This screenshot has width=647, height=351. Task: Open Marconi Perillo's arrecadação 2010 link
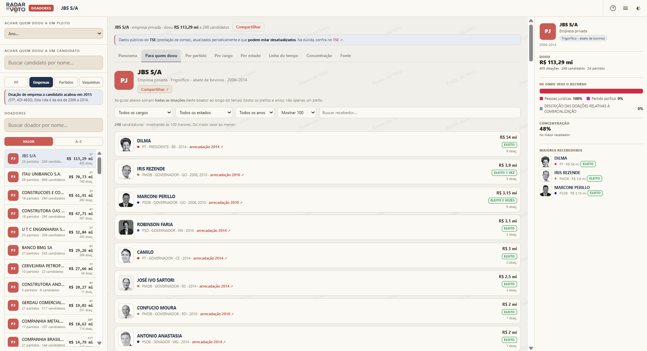225,203
